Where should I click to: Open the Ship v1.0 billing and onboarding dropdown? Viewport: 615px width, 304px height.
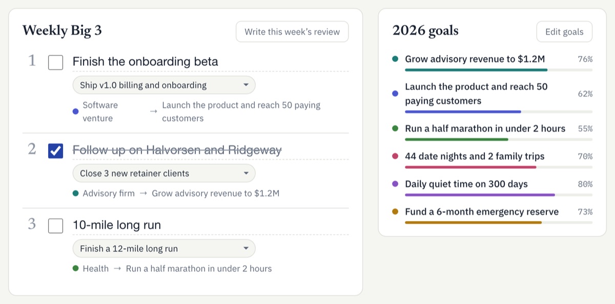164,85
